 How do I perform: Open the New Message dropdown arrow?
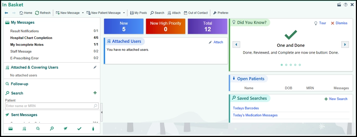point(83,13)
